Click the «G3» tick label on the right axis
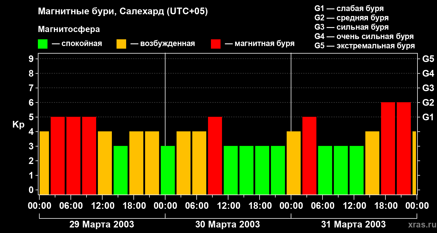Viewport: 437px width, 233px height. 428,88
